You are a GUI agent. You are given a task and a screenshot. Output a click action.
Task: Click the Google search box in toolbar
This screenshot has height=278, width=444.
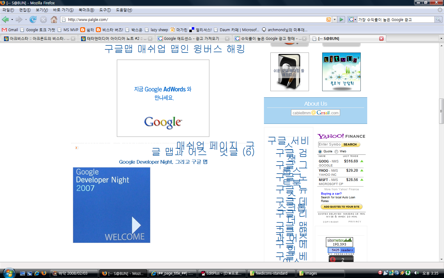[396, 19]
